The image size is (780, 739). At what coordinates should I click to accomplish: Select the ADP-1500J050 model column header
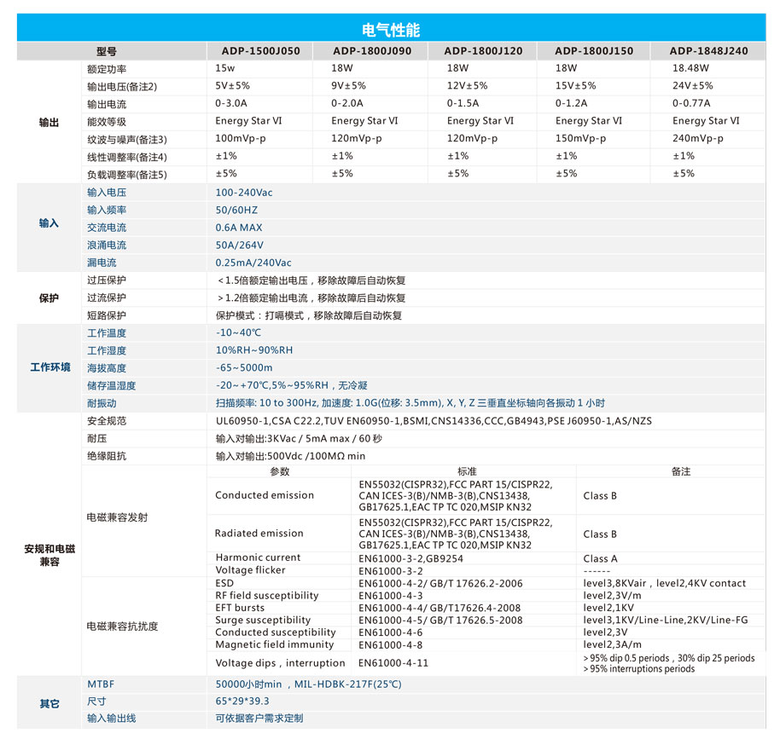tap(260, 50)
